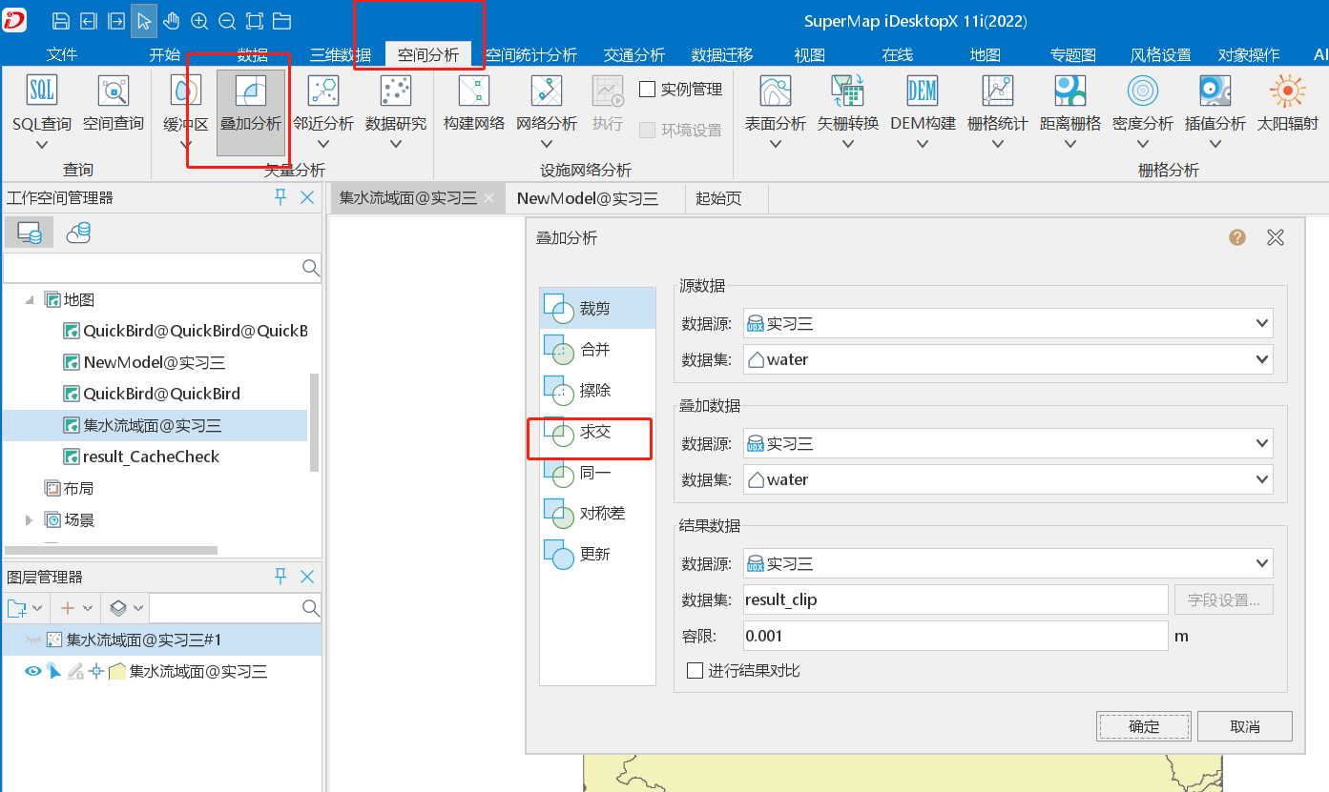The height and width of the screenshot is (792, 1329).
Task: Click the 插值分析 icon
Action: coord(1215,91)
